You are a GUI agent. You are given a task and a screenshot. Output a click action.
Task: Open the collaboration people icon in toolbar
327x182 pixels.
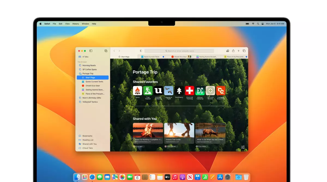click(228, 51)
